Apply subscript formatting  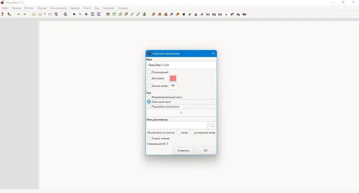pos(238,14)
